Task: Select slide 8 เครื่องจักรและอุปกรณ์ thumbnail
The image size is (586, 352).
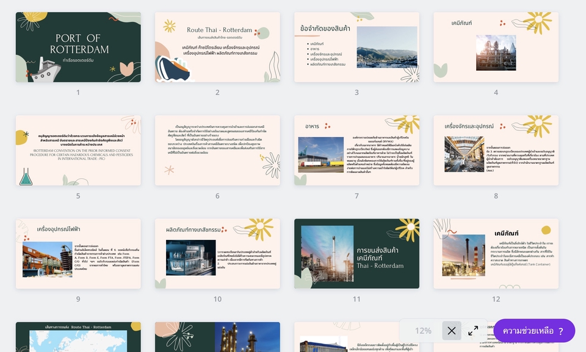Action: [x=496, y=150]
